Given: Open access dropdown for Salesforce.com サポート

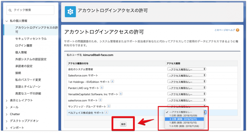Looking at the screenshot, I should [x=187, y=75].
